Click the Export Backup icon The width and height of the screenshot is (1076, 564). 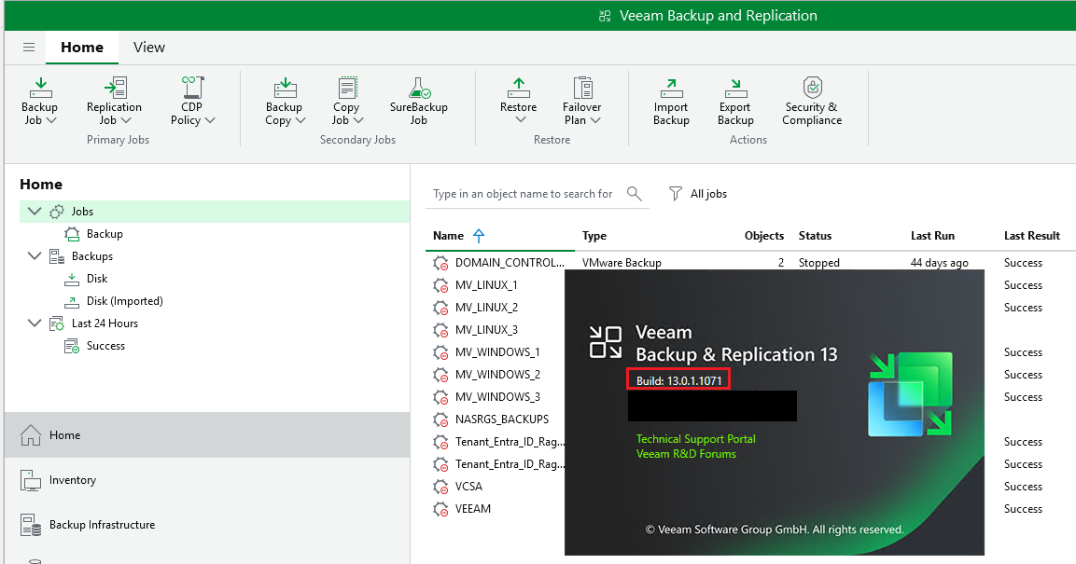tap(734, 101)
